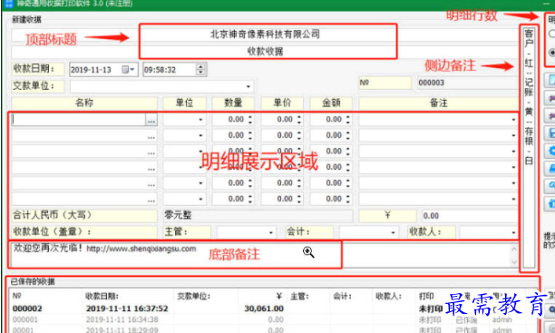Image resolution: width=555 pixels, height=333 pixels.
Task: Focus the first row 名称 text box
Action: 79,120
